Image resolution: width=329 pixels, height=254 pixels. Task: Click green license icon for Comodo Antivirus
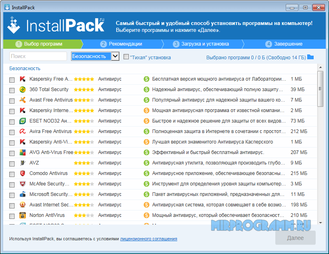click(x=147, y=173)
